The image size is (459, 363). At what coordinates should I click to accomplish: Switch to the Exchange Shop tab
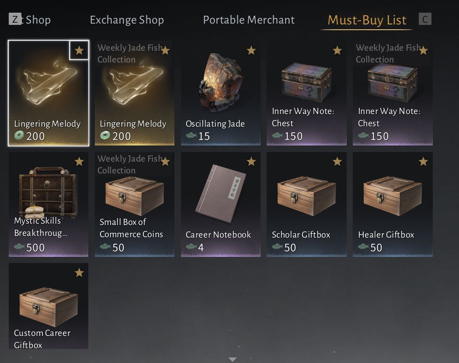pos(127,20)
